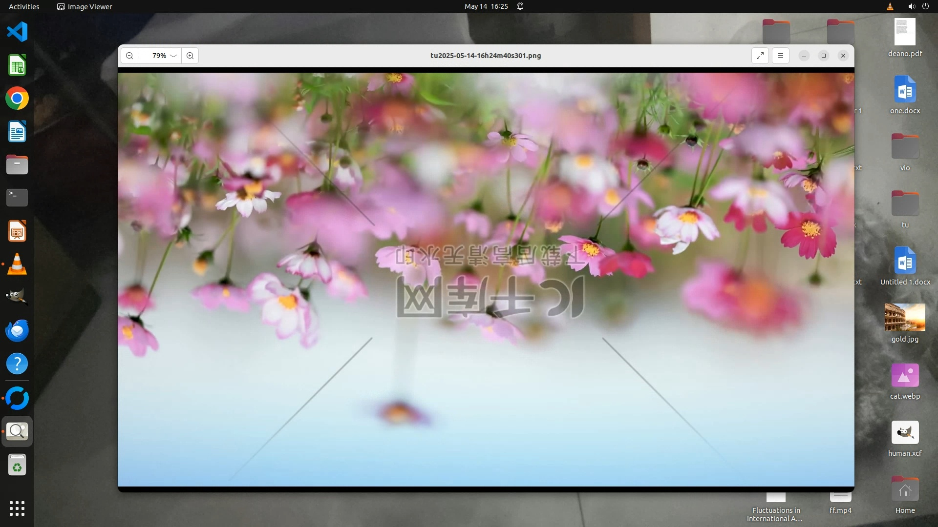The width and height of the screenshot is (938, 527).
Task: Open VLC media player from dock
Action: (x=17, y=264)
